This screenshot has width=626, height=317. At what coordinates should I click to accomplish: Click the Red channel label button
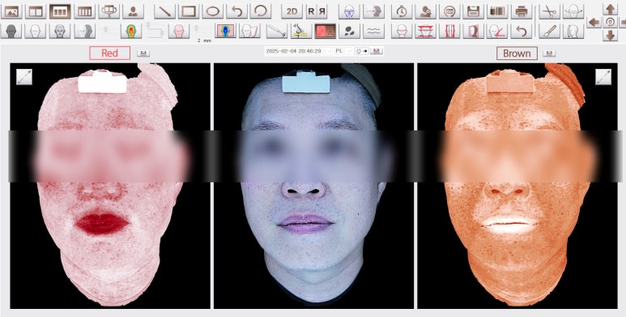pyautogui.click(x=110, y=54)
